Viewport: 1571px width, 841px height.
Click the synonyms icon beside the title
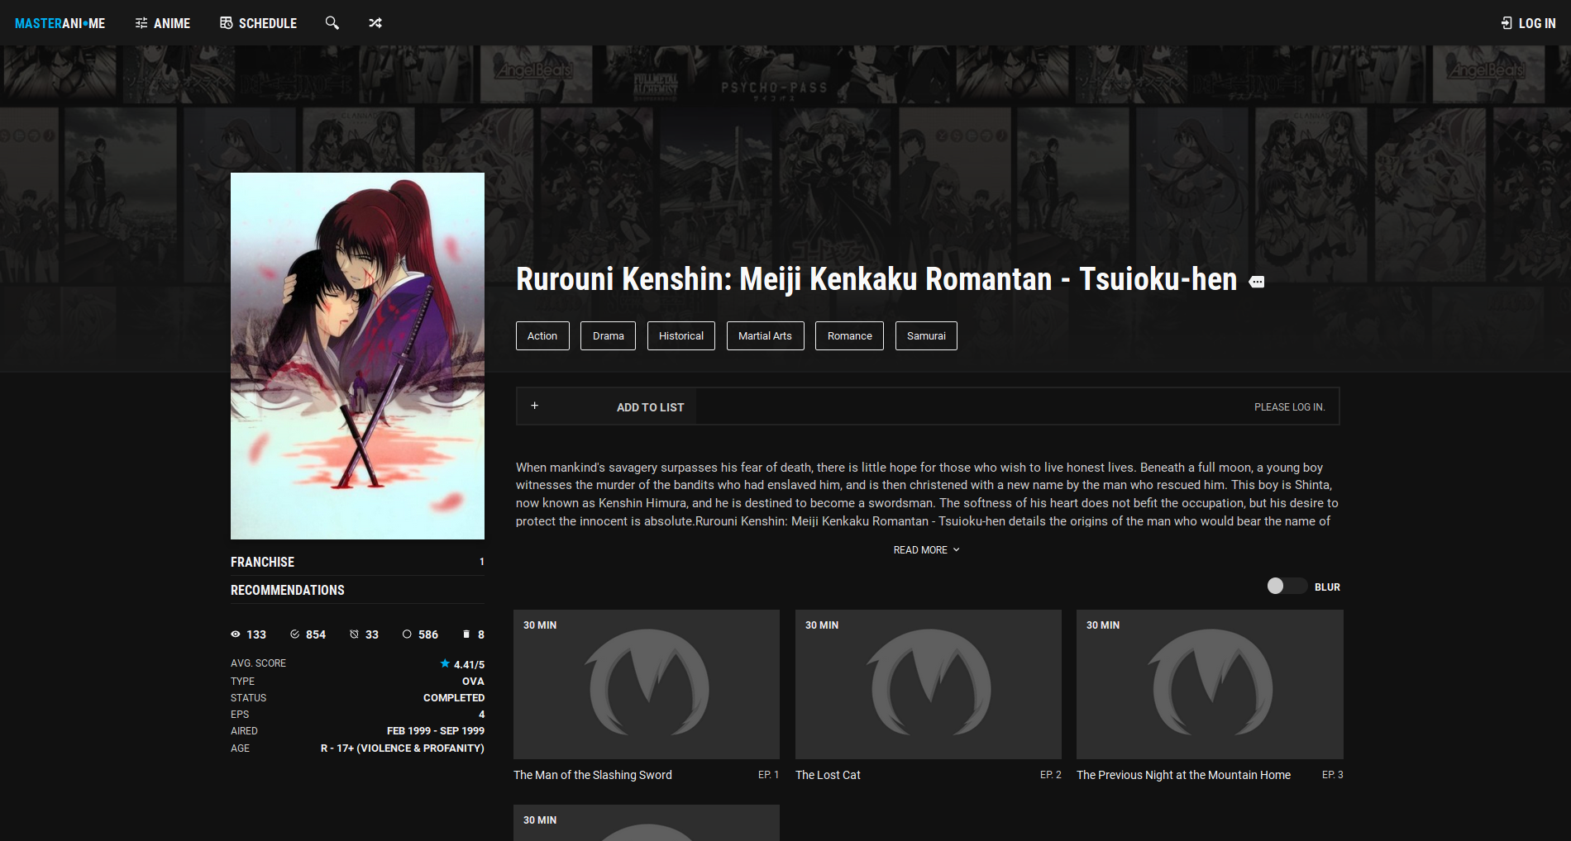(x=1257, y=283)
